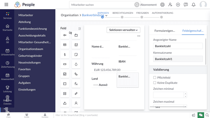The height and width of the screenshot is (118, 210).
Task: Open the Kanäle tab at bottom
Action: [x=27, y=115]
